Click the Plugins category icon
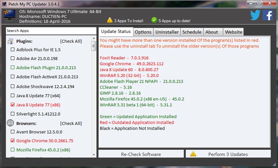Viewport: 278px width, 168px height. pyautogui.click(x=10, y=41)
